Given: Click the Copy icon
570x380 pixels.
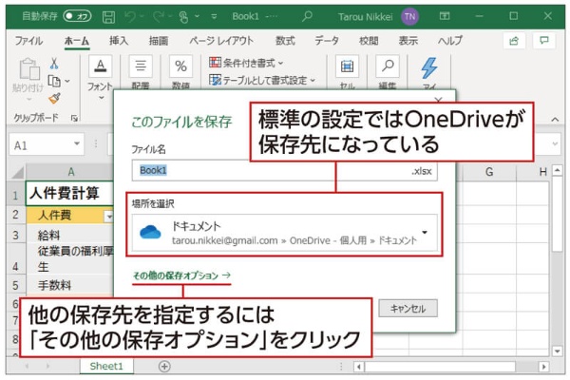Looking at the screenshot, I should [x=54, y=81].
